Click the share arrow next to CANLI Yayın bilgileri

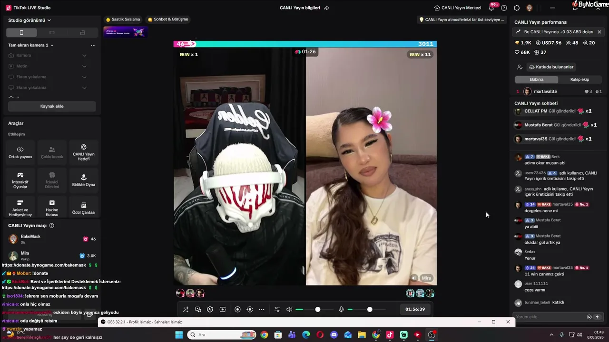(326, 8)
